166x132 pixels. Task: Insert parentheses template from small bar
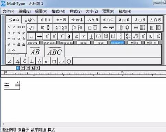click(98, 36)
